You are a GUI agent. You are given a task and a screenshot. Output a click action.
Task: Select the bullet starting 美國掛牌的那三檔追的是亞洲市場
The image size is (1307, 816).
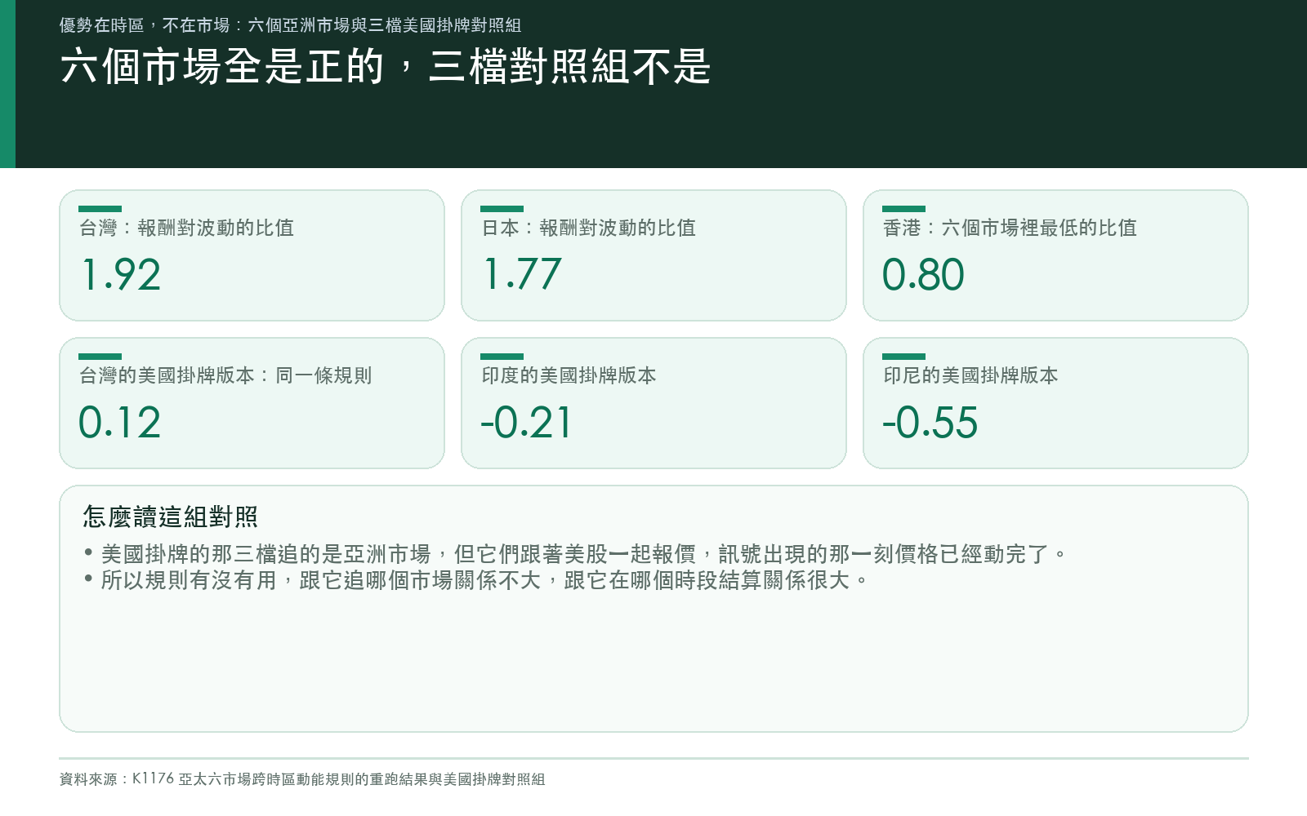tap(576, 554)
